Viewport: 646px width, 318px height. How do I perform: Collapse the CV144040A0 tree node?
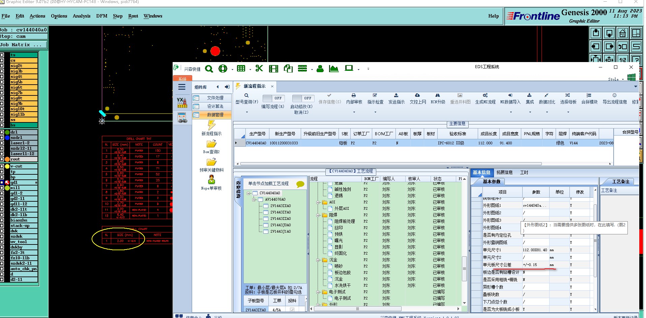pyautogui.click(x=248, y=193)
